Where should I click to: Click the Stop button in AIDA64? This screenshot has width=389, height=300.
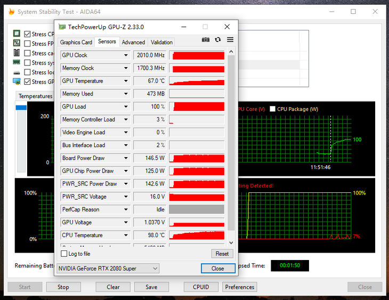coord(63,287)
